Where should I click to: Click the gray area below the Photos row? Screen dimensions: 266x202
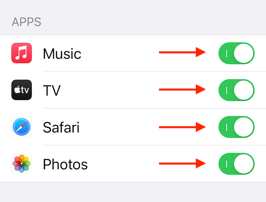tap(133, 192)
